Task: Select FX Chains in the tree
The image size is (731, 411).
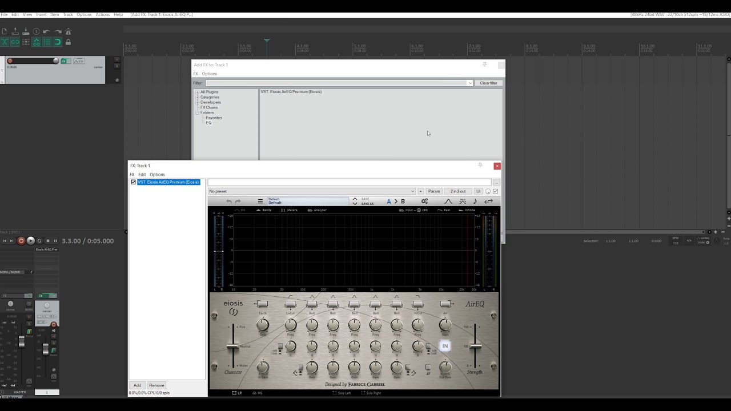Action: tap(209, 107)
